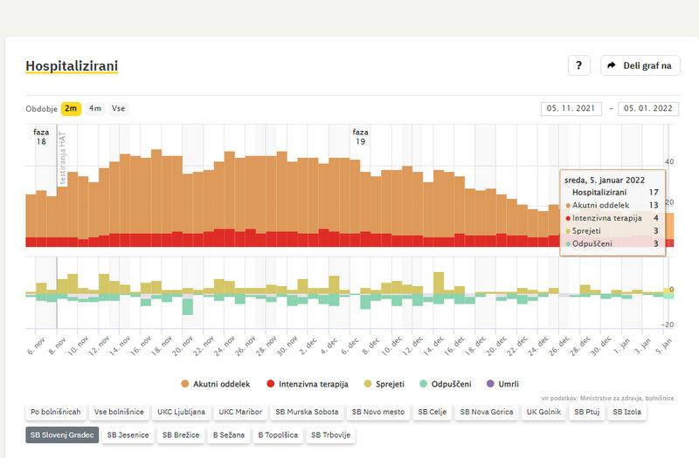Click the faza 19 marker on chart
The height and width of the screenshot is (458, 699).
(x=360, y=136)
